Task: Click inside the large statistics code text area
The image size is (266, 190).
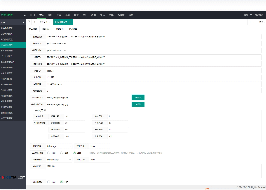Action: [153, 171]
